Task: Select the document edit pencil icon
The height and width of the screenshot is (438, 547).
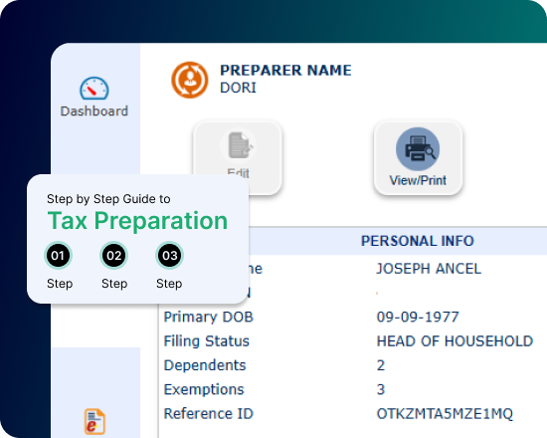Action: coord(240,145)
